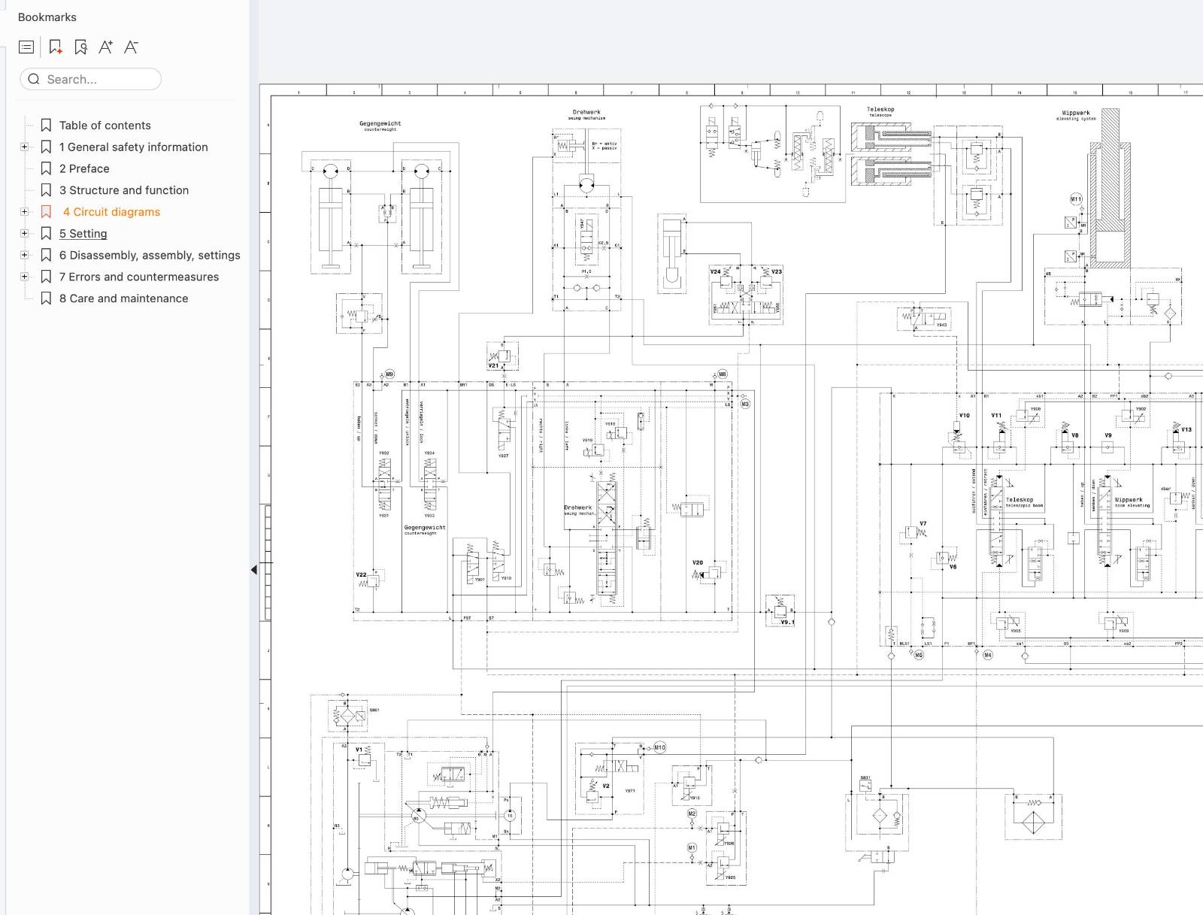Click the Gegengewicht counterweight label at top of diagram

click(380, 126)
